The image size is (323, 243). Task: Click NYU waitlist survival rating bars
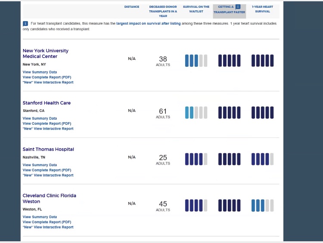point(196,61)
